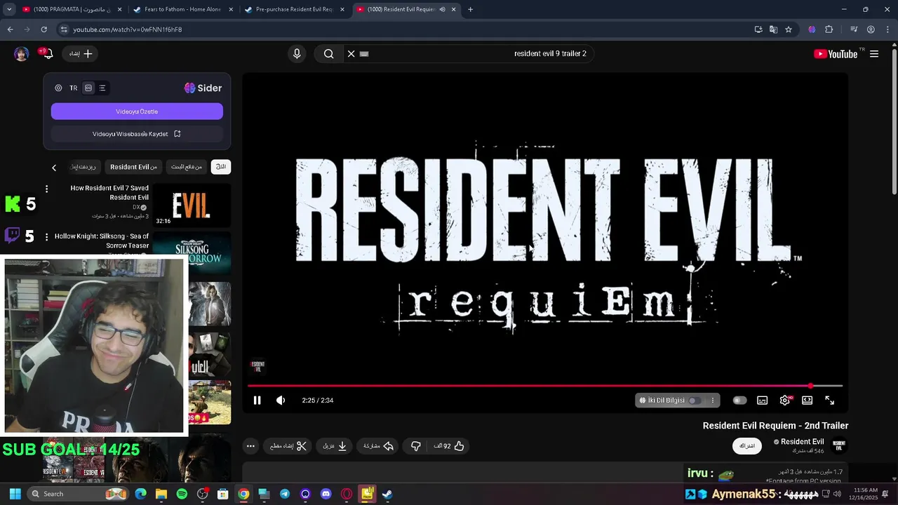This screenshot has width=898, height=505.
Task: Like the video with thumbs up
Action: [449, 446]
